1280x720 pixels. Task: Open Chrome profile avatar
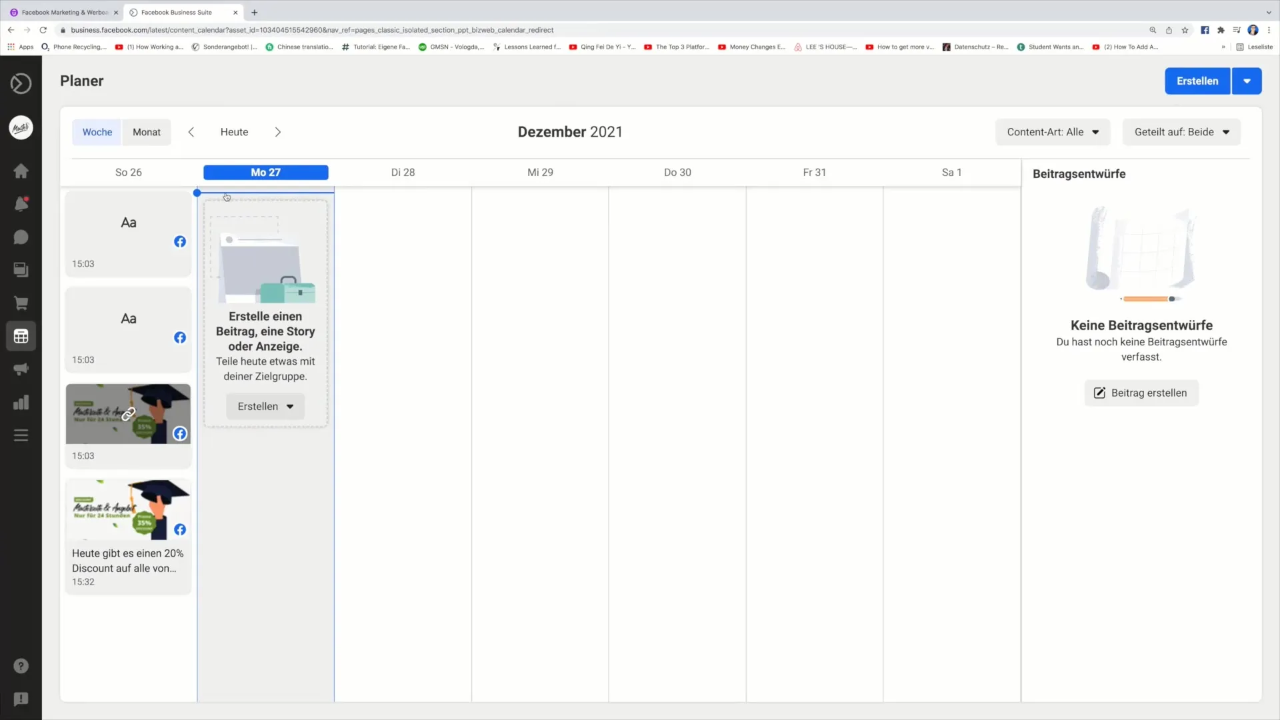coord(1253,30)
